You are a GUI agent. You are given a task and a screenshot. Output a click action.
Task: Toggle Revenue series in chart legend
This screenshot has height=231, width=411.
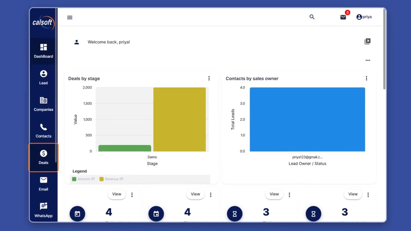click(x=111, y=179)
